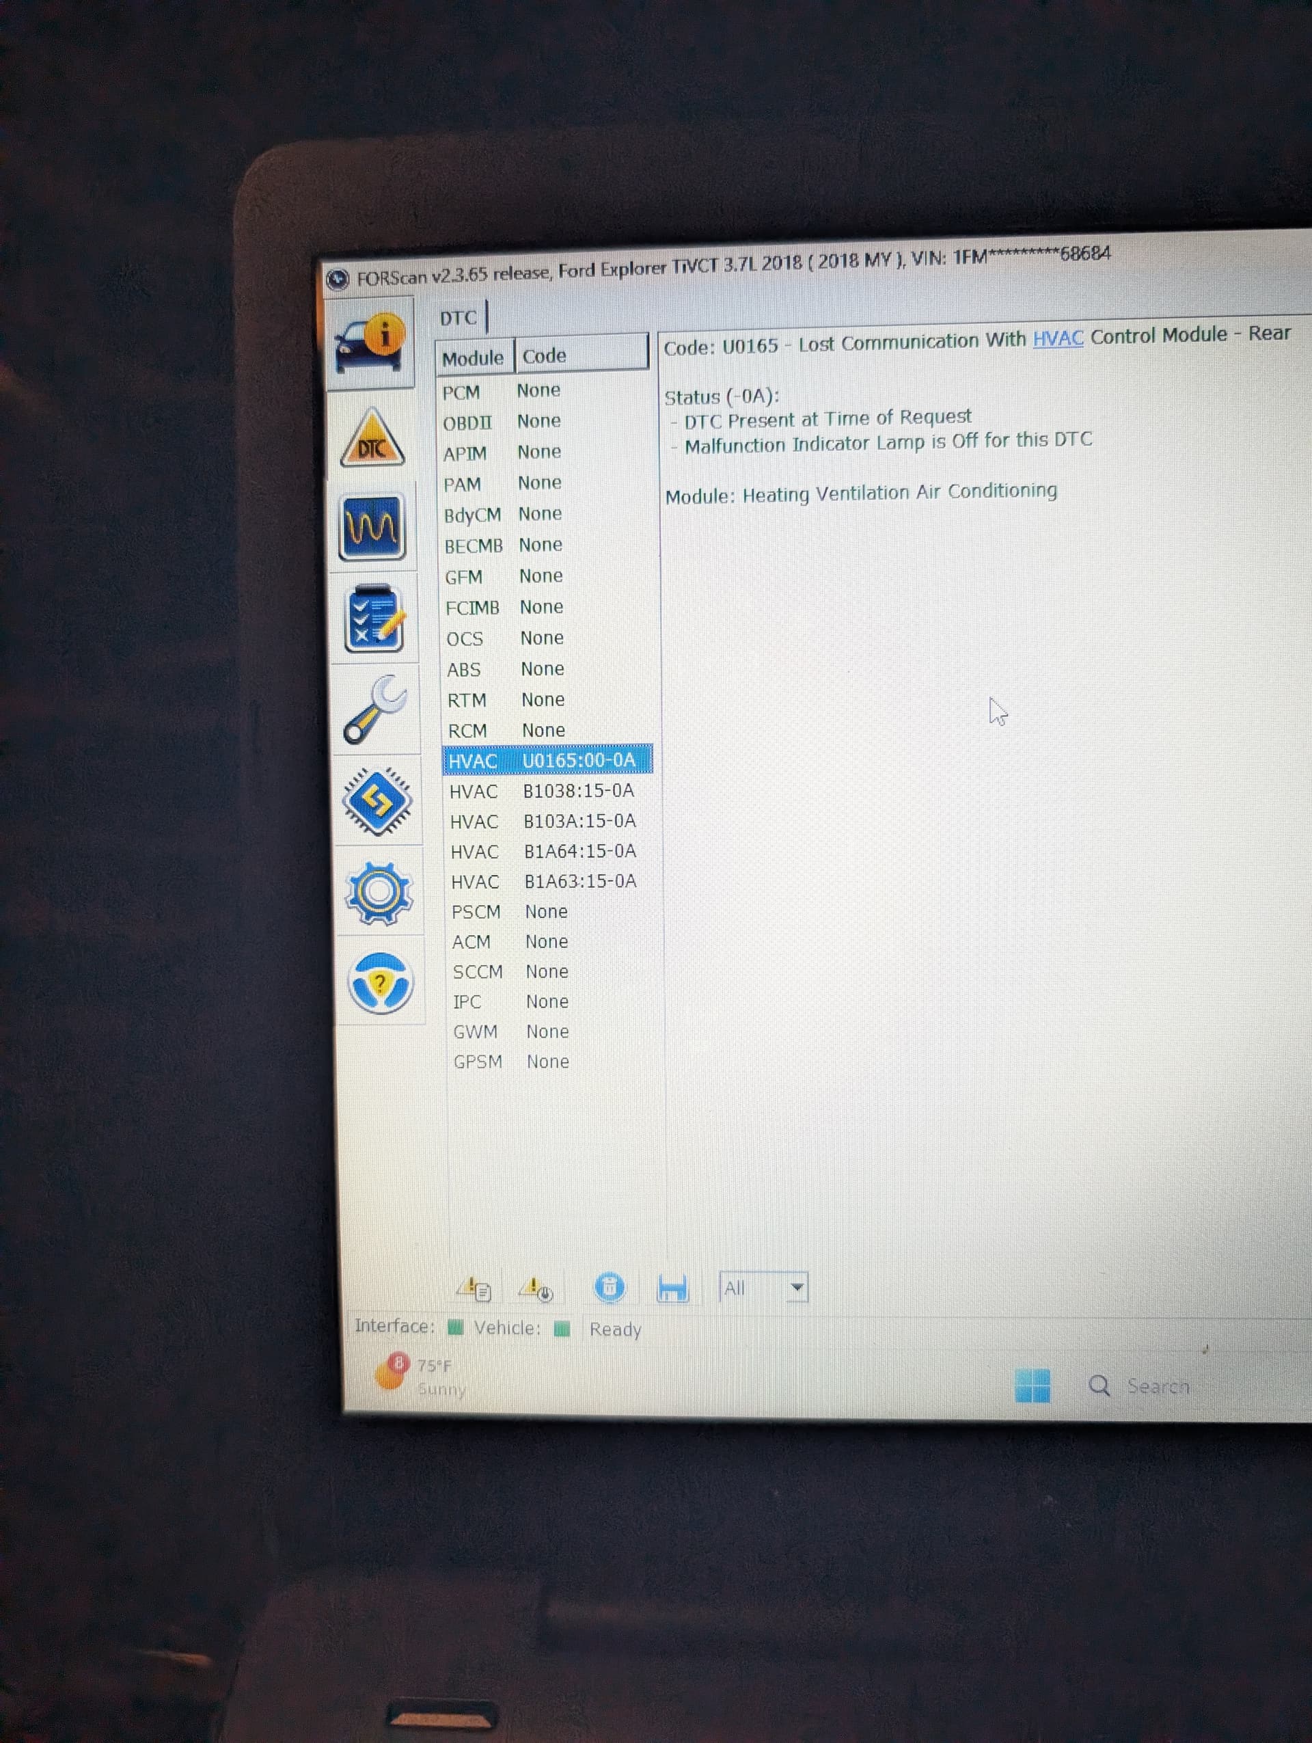This screenshot has height=1743, width=1312.
Task: Select the FCIMB module row
Action: (546, 607)
